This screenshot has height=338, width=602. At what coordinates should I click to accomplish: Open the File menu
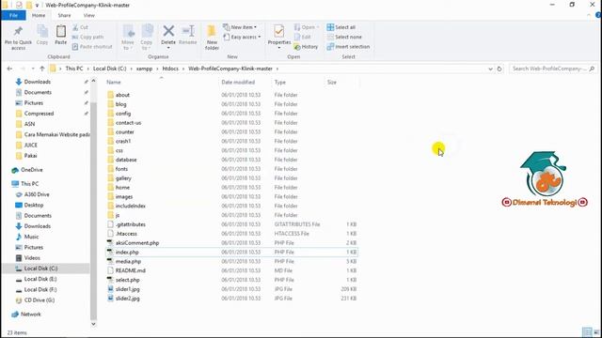coord(13,15)
